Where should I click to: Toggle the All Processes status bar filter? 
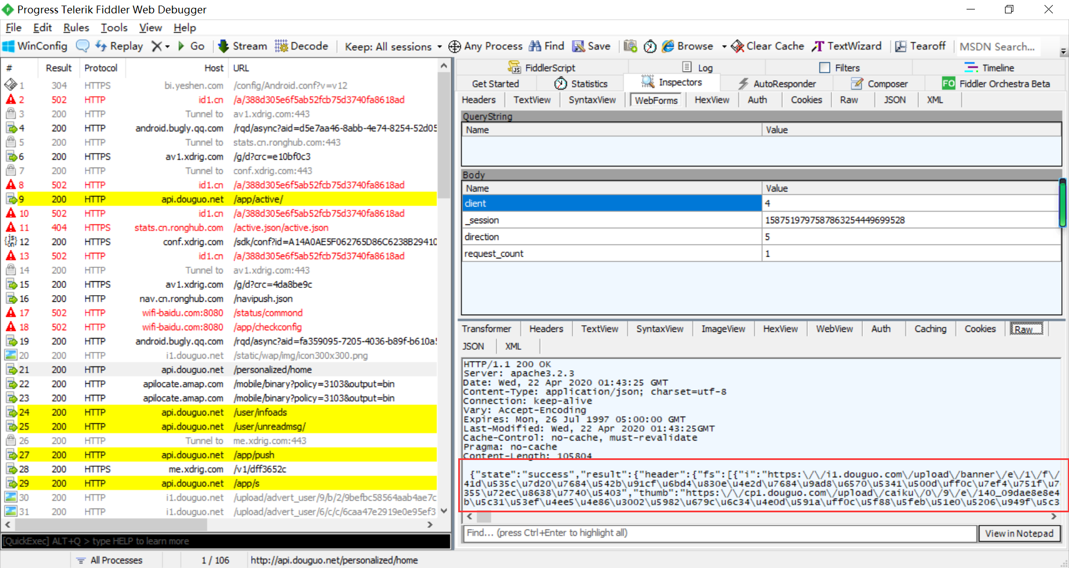(109, 560)
